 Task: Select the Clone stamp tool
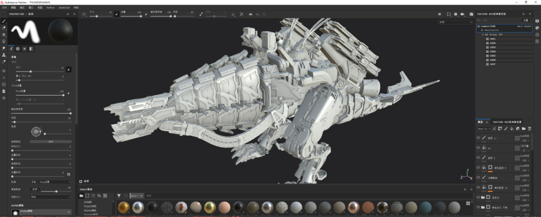click(4, 55)
